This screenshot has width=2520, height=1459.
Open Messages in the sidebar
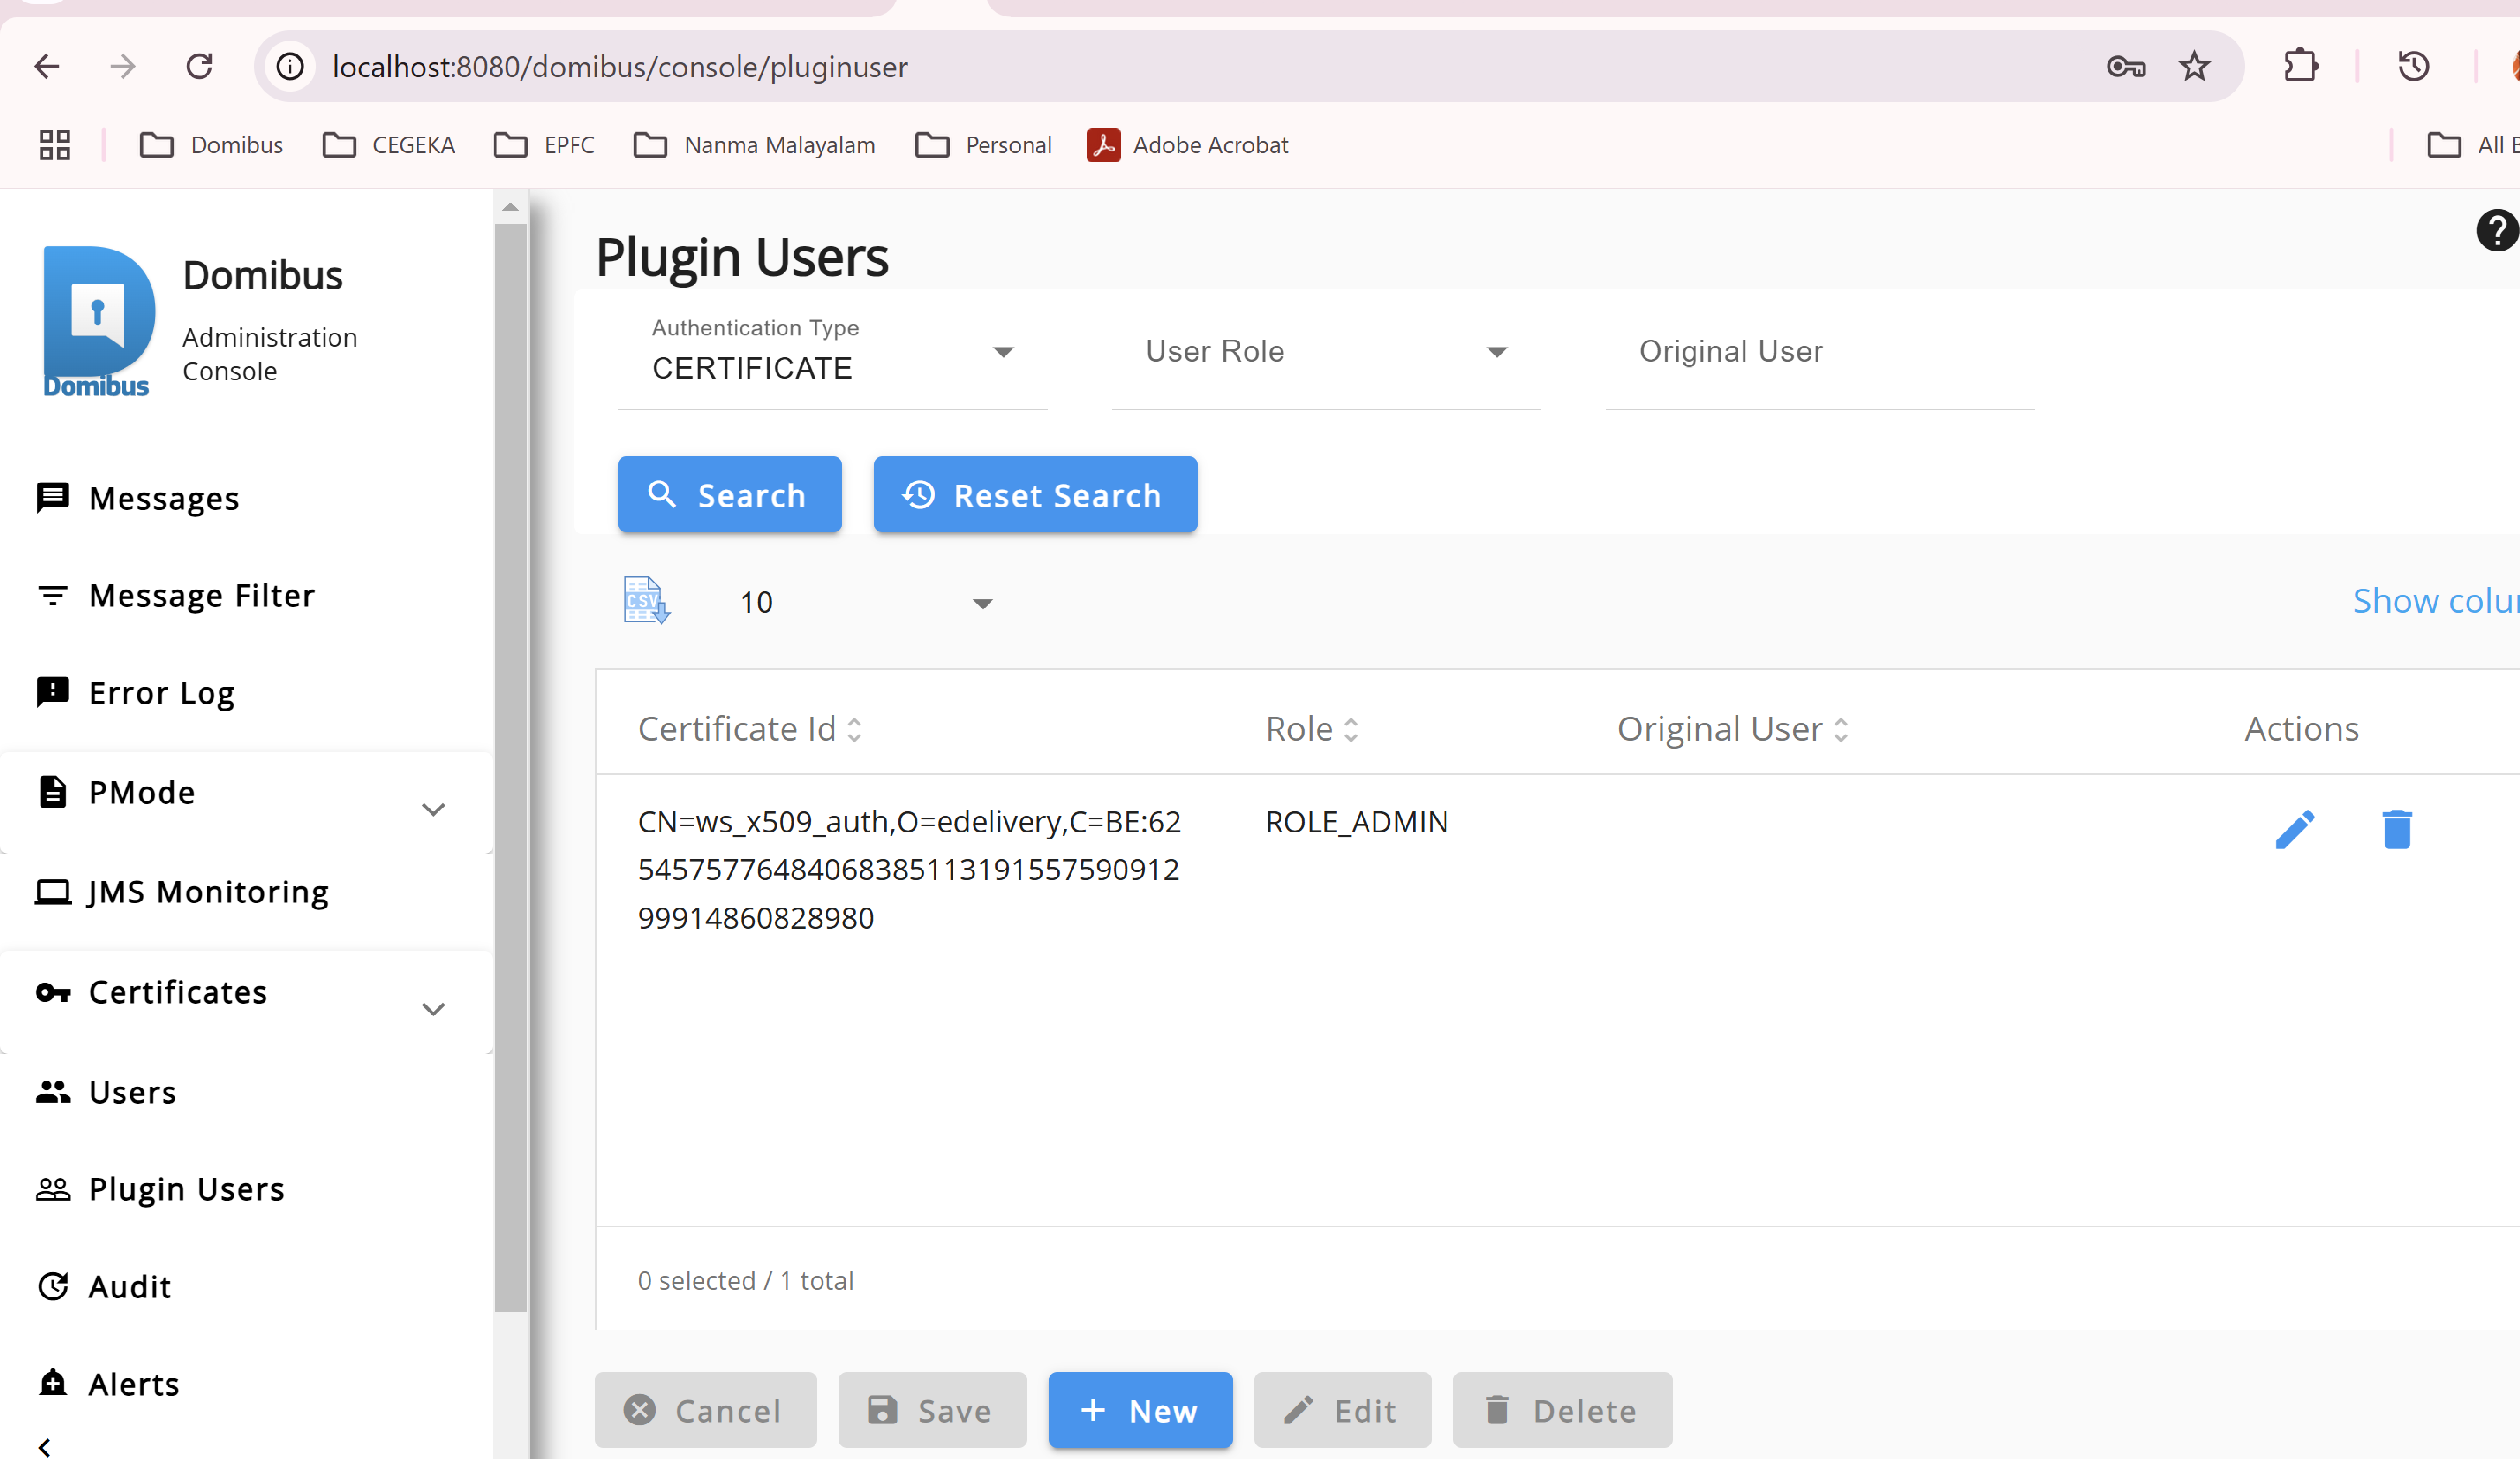pyautogui.click(x=138, y=498)
